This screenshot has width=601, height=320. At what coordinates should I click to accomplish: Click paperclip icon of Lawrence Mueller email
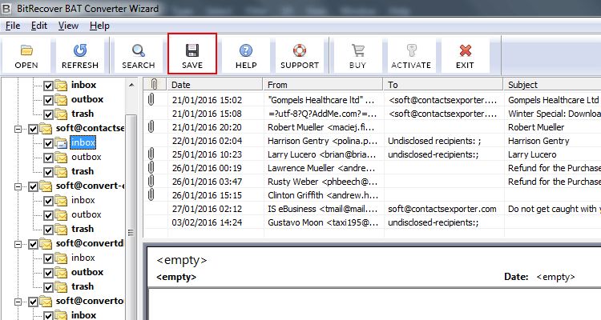(151, 168)
